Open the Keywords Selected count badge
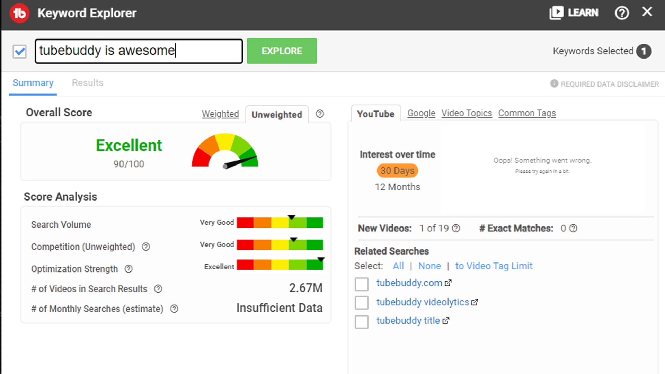The height and width of the screenshot is (374, 665). [x=644, y=51]
